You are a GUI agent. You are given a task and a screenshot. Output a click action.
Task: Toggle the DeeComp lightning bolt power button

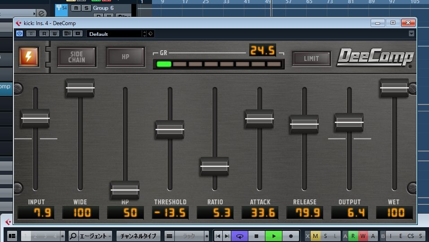tap(28, 56)
